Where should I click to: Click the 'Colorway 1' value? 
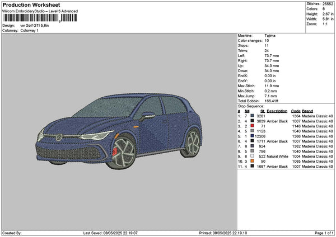pyautogui.click(x=29, y=31)
